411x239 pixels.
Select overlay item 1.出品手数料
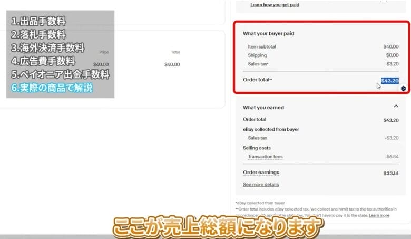40,22
